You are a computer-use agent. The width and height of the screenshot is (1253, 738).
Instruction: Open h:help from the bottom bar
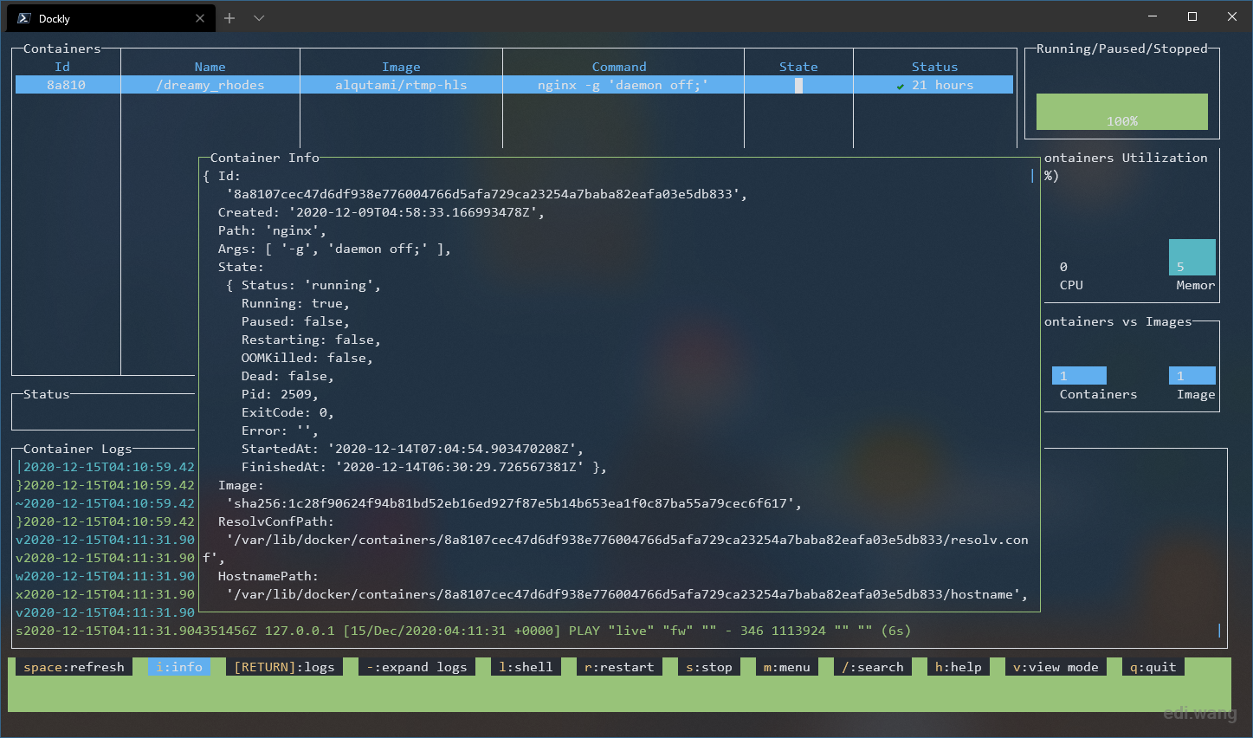pos(959,667)
